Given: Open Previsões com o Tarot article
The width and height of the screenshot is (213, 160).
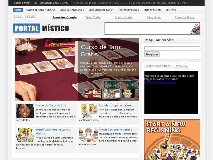Looking at the screenshot, I should tap(116, 130).
